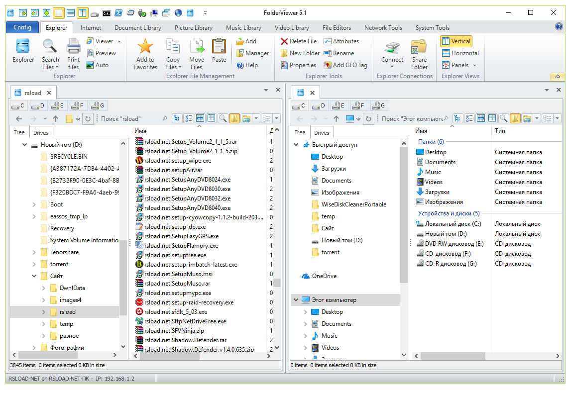Switch to Horizontal explorer view

tap(460, 53)
